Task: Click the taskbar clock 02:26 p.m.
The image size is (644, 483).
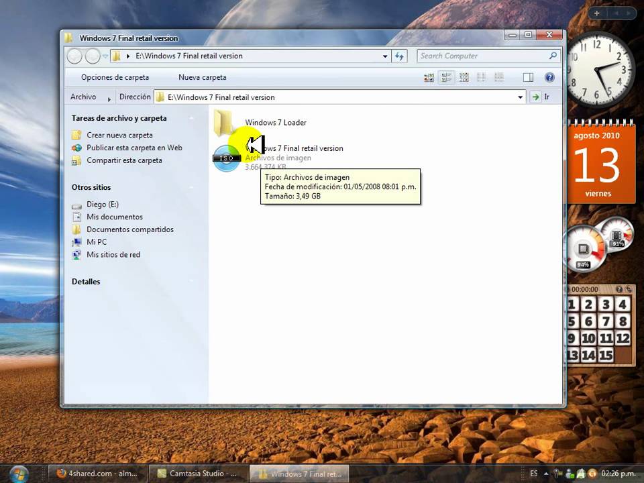Action: pyautogui.click(x=619, y=474)
